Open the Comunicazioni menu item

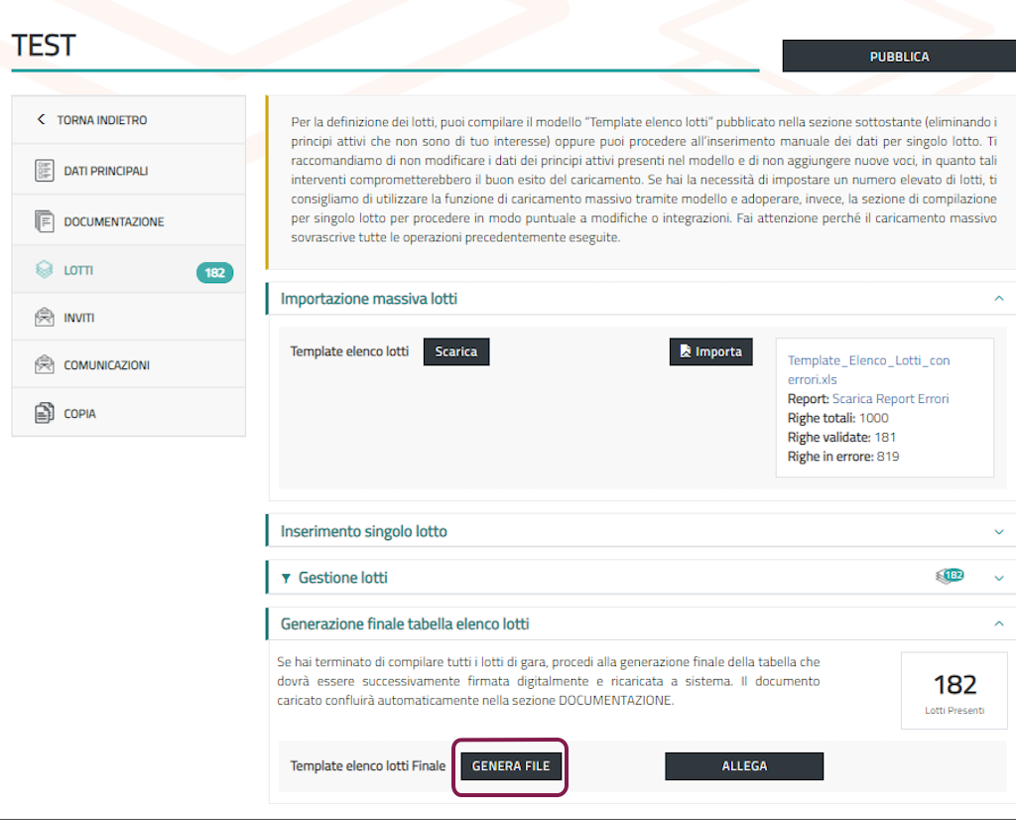pyautogui.click(x=106, y=365)
